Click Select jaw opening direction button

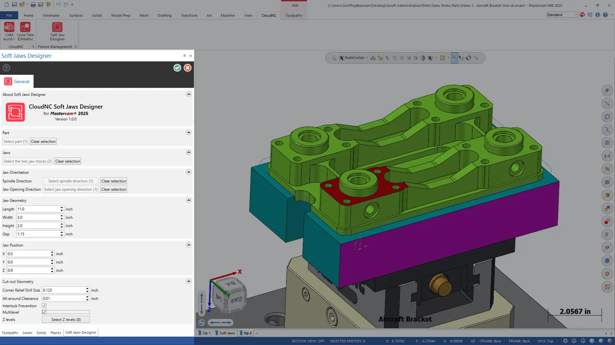pos(71,189)
